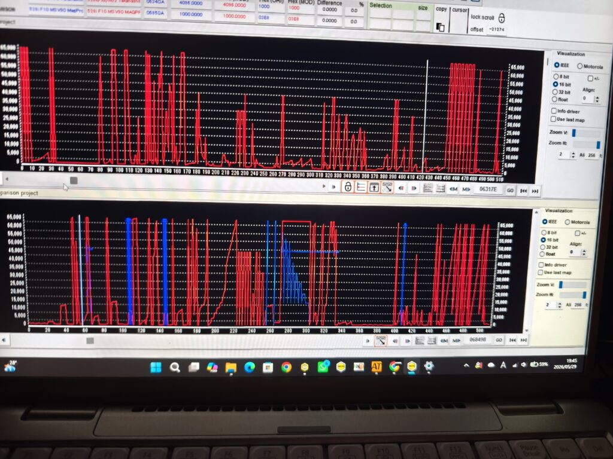This screenshot has width=613, height=459.
Task: Click the address field showing 06317E
Action: 488,189
